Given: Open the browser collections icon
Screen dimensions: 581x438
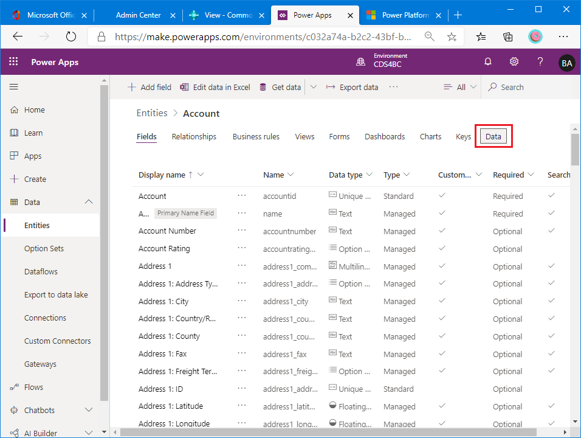Looking at the screenshot, I should [x=507, y=36].
